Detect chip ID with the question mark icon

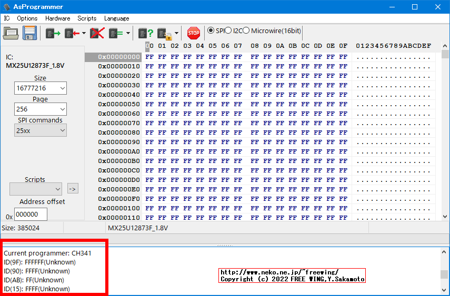pyautogui.click(x=145, y=33)
